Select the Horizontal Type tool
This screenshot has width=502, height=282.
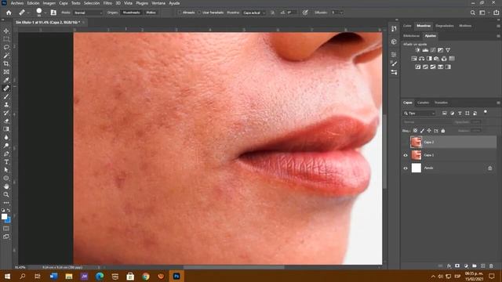[6, 162]
